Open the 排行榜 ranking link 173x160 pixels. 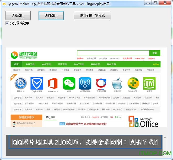[156, 64]
